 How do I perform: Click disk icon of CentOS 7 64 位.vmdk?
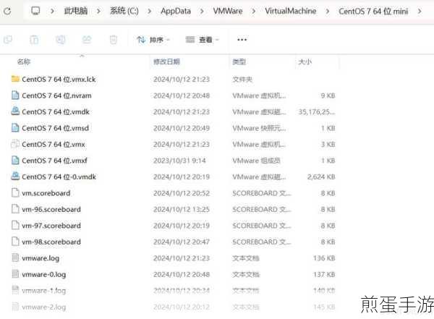(15, 111)
